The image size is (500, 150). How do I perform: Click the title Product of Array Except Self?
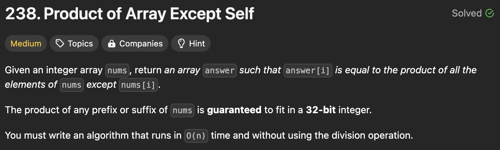(x=130, y=14)
